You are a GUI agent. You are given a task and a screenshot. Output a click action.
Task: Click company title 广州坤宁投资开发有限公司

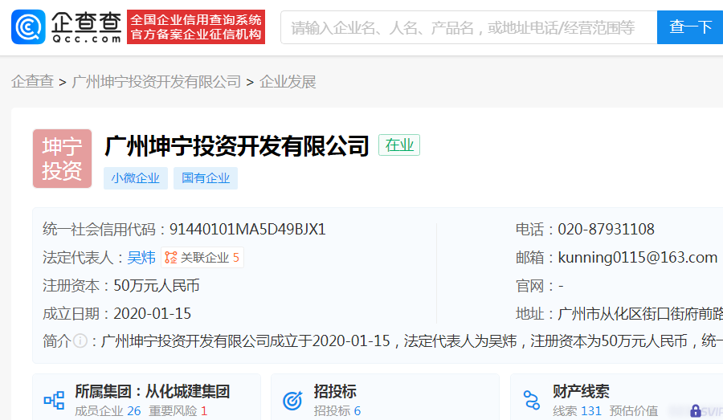[x=237, y=146]
